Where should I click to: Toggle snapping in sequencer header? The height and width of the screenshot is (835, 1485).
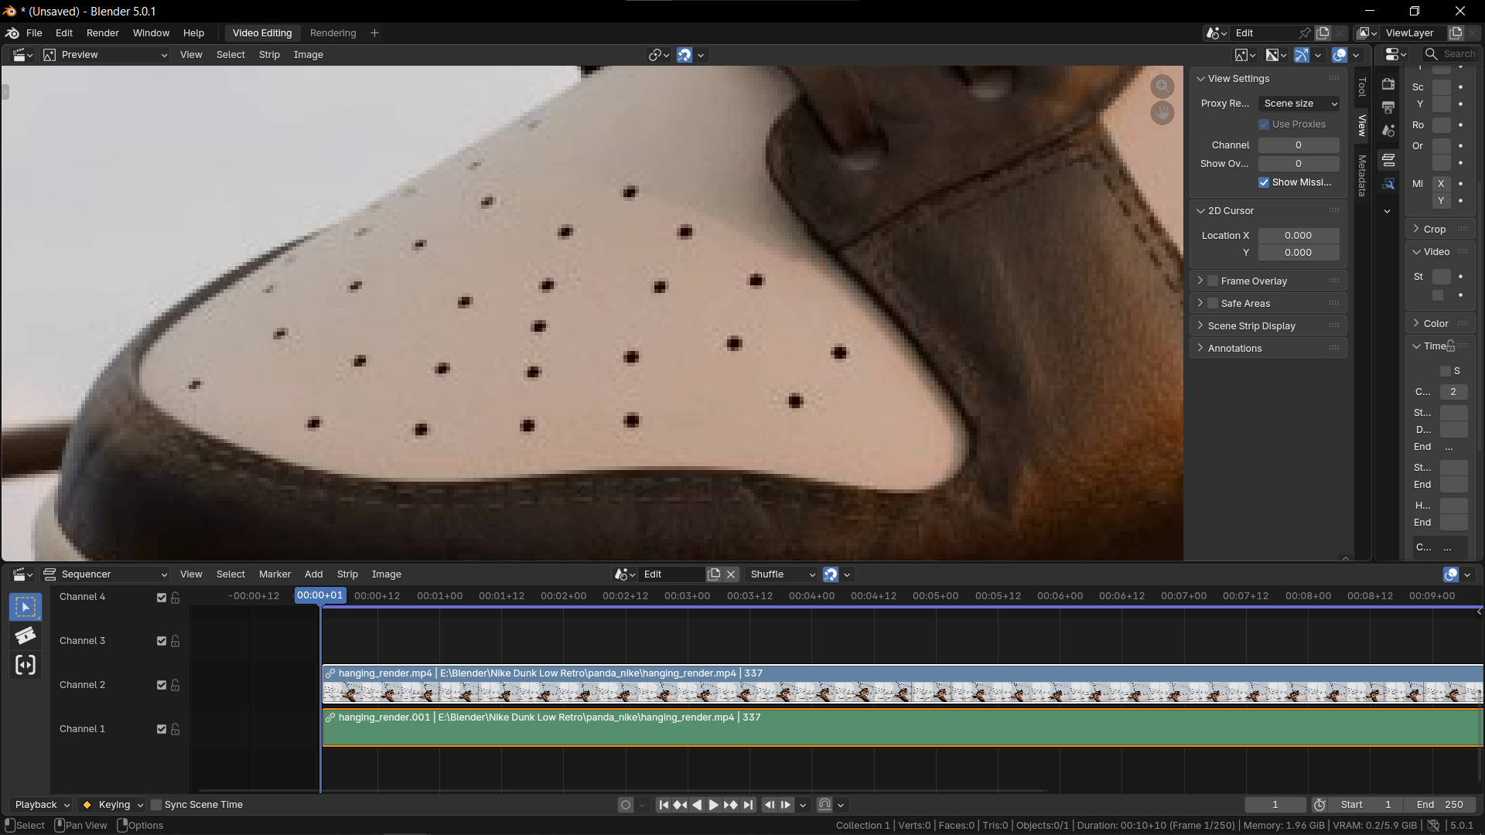(830, 574)
